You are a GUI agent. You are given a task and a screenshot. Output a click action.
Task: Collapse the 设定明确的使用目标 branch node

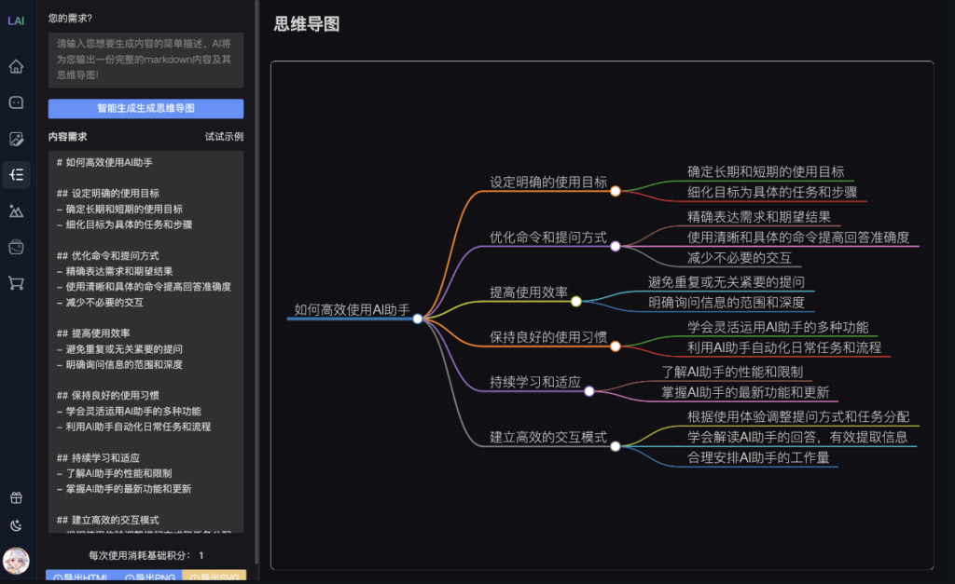click(x=615, y=191)
